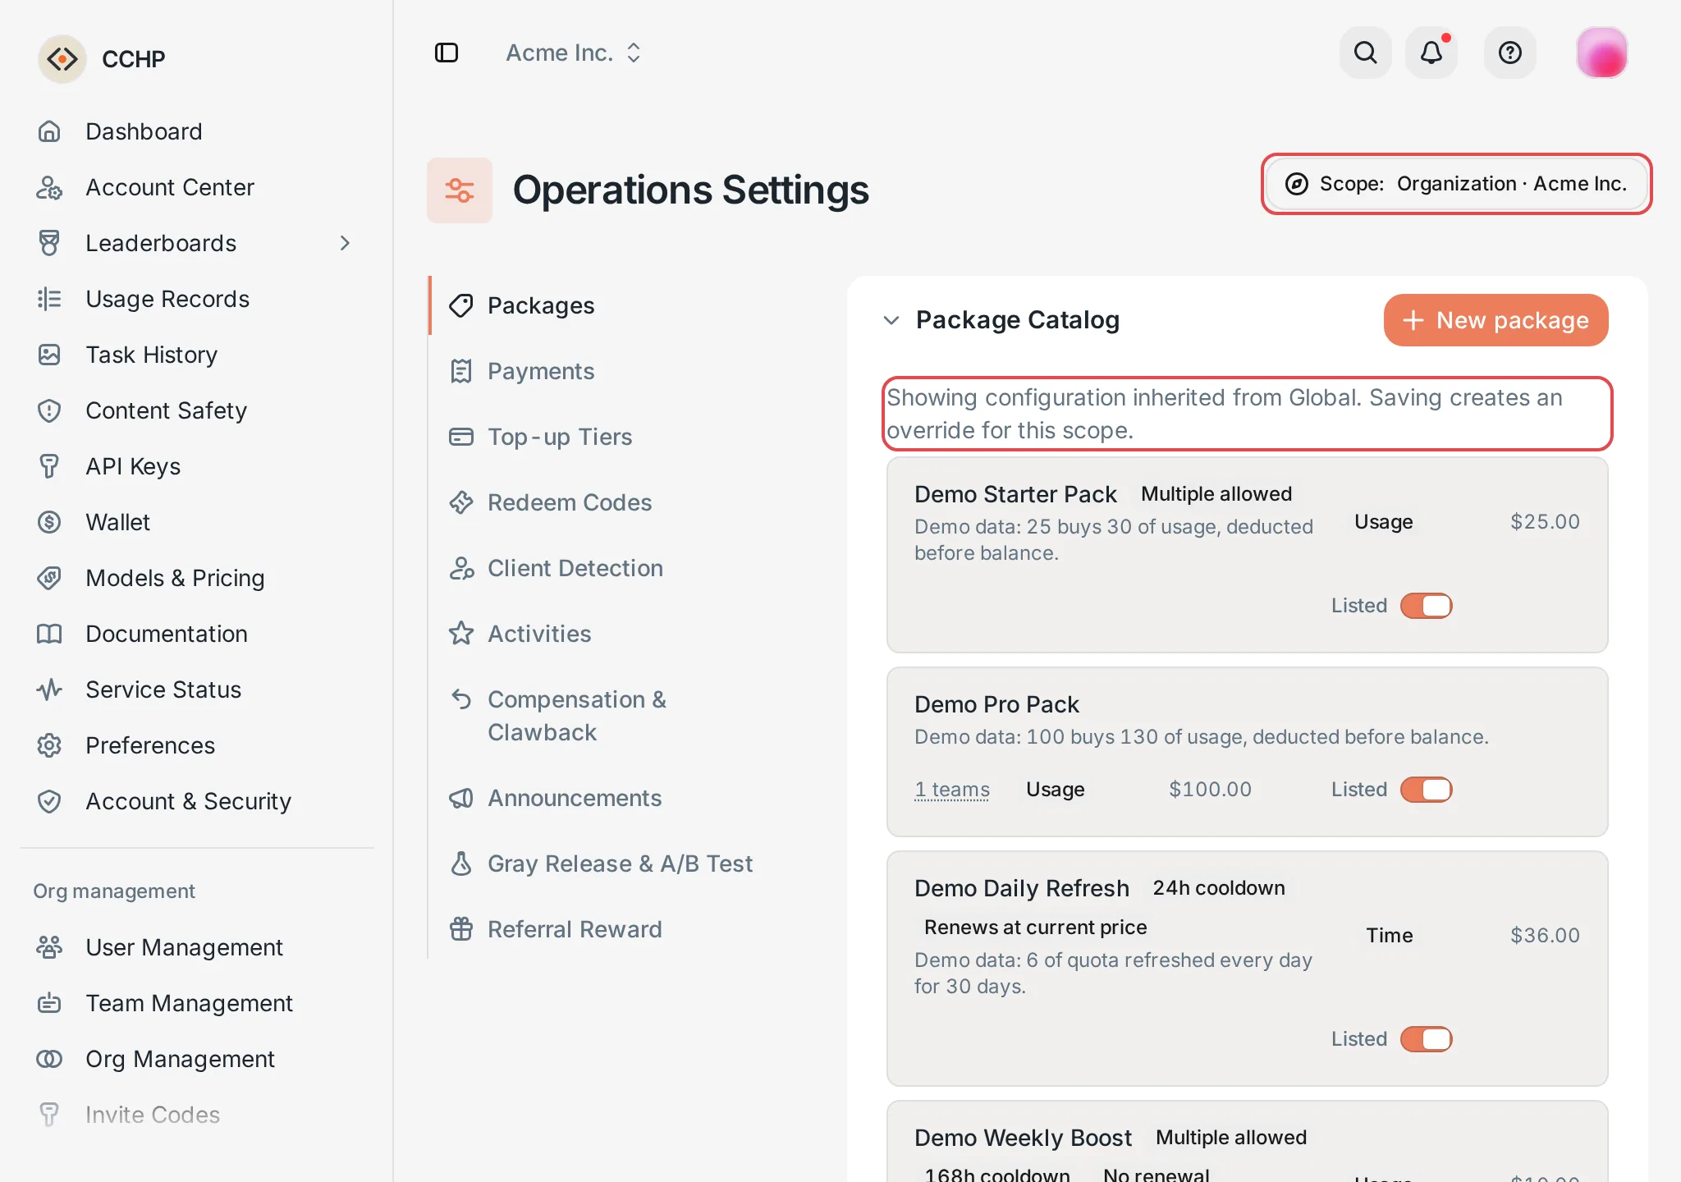Click the Preferences gear icon
This screenshot has width=1681, height=1182.
[49, 745]
